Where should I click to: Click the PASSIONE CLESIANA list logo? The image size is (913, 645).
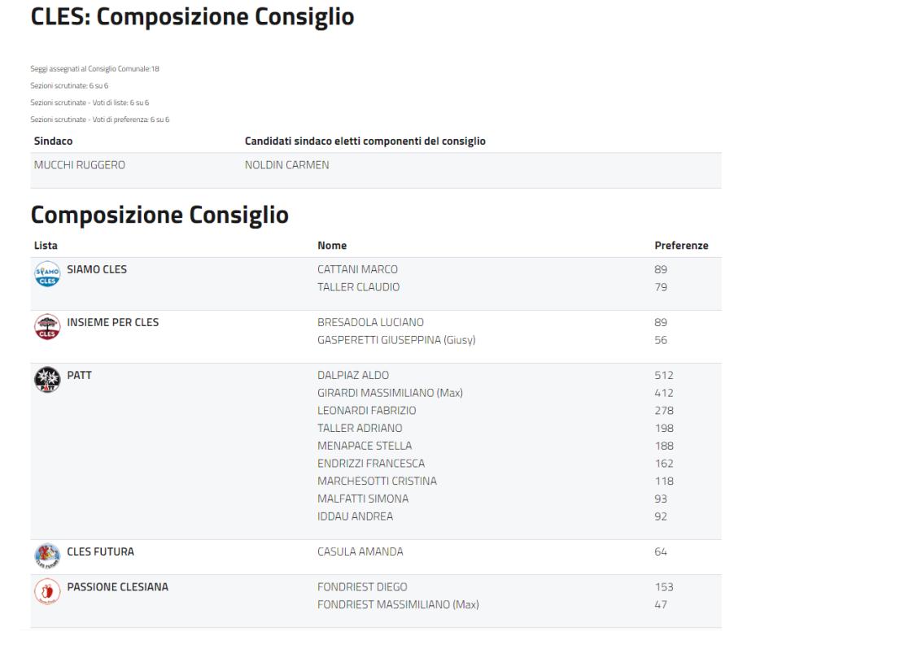[x=45, y=591]
